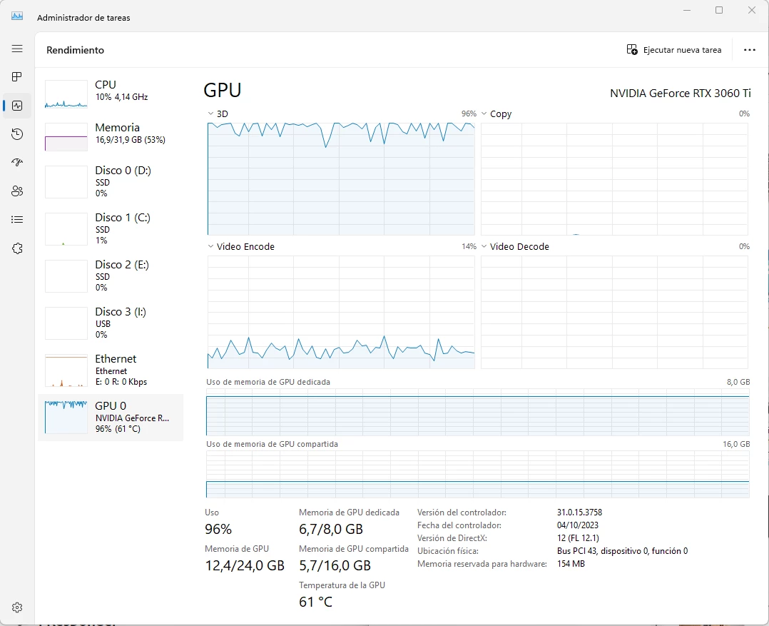Select Disco 3 (I:) USB entry
Viewport: 769px width, 626px height.
(x=111, y=323)
